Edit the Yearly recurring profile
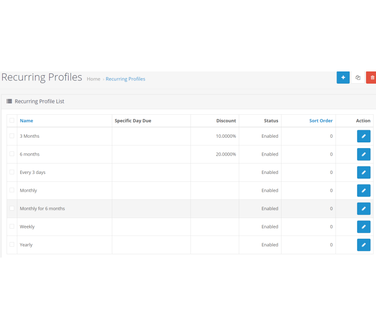Image resolution: width=376 pixels, height=329 pixels. tap(363, 245)
